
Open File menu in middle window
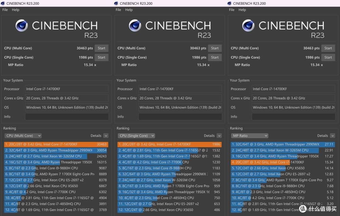118,10
